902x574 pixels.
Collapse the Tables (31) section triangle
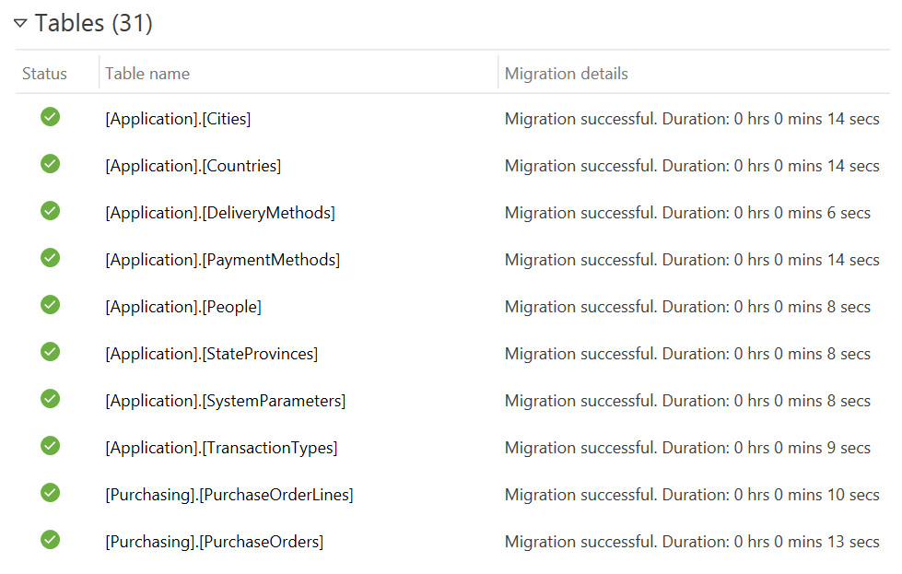[x=20, y=24]
